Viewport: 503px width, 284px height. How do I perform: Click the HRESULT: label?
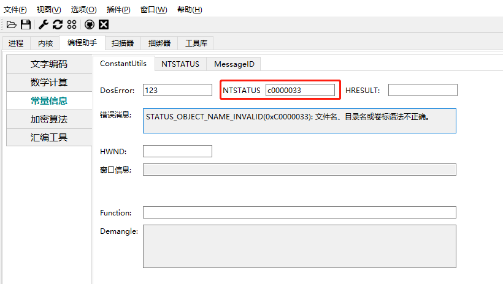pos(363,91)
